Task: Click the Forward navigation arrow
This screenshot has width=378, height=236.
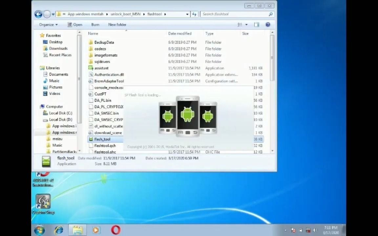Action: [x=47, y=14]
